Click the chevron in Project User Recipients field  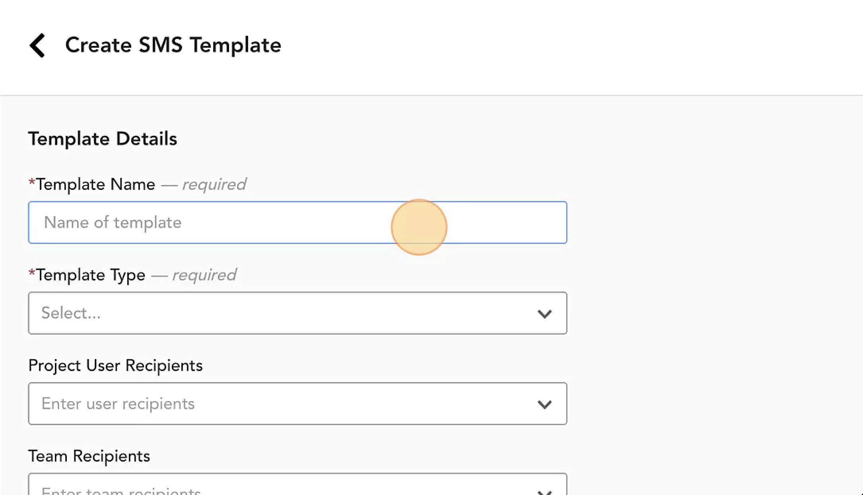tap(544, 404)
